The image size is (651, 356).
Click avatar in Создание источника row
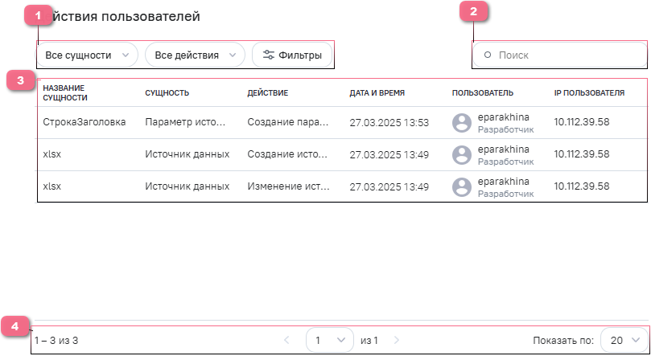pyautogui.click(x=461, y=154)
